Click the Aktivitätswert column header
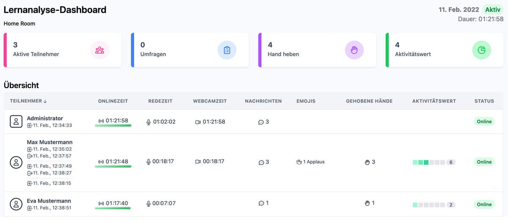Screen dimensions: 508x222 pyautogui.click(x=434, y=101)
